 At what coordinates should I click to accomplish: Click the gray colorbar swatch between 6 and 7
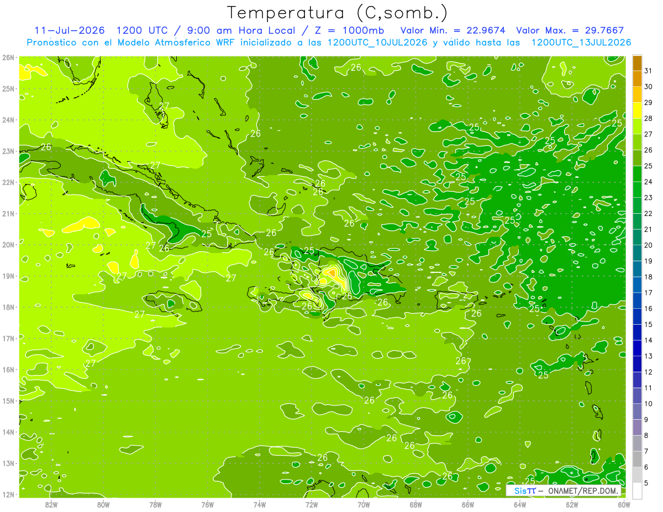click(x=637, y=459)
